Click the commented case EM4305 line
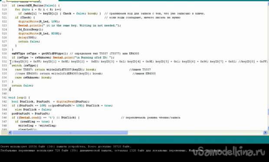 click(59, 74)
